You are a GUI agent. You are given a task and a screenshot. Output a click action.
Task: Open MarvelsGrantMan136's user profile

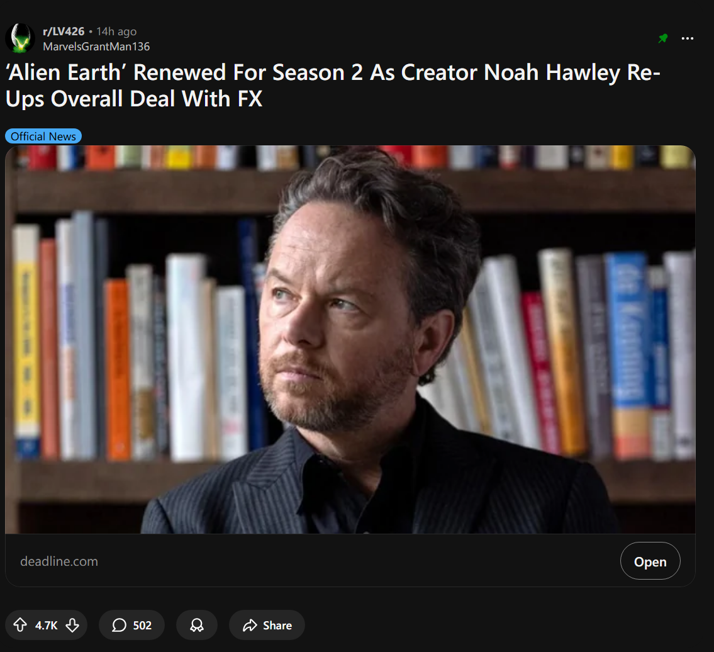[96, 47]
